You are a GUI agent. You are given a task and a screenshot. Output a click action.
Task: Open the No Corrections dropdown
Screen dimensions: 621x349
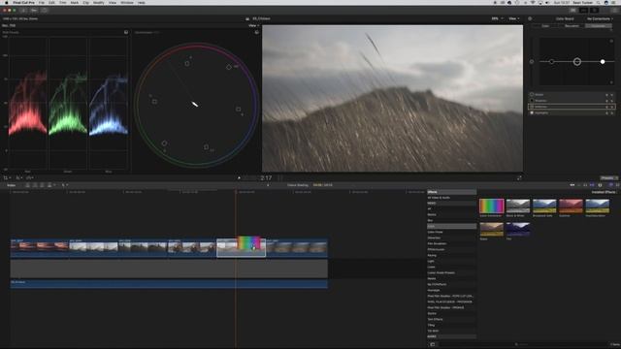[x=600, y=18]
